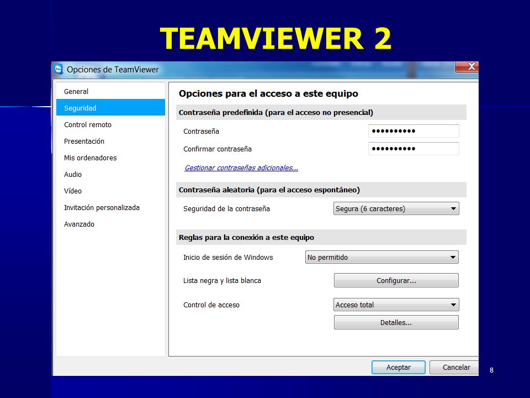Open Invitación personalizada settings
530x398 pixels.
pos(110,207)
